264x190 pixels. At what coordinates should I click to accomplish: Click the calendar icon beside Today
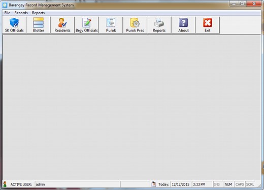(x=154, y=184)
